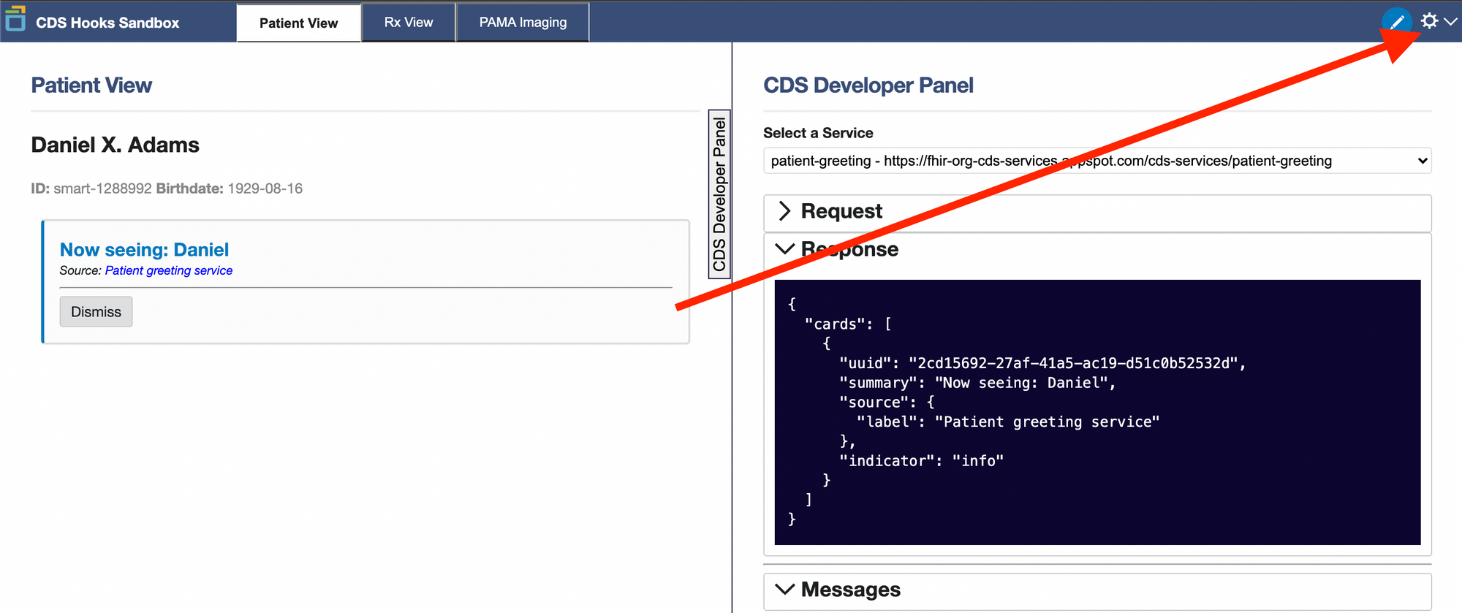
Task: Click the Patient View page heading
Action: [x=91, y=85]
